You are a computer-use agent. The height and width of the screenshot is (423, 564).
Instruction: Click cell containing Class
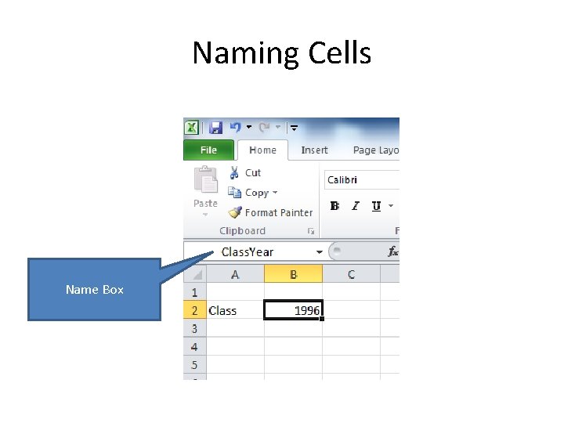click(236, 310)
